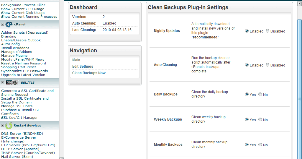Open Manage Plugins
This screenshot has width=302, height=159.
pos(14,56)
